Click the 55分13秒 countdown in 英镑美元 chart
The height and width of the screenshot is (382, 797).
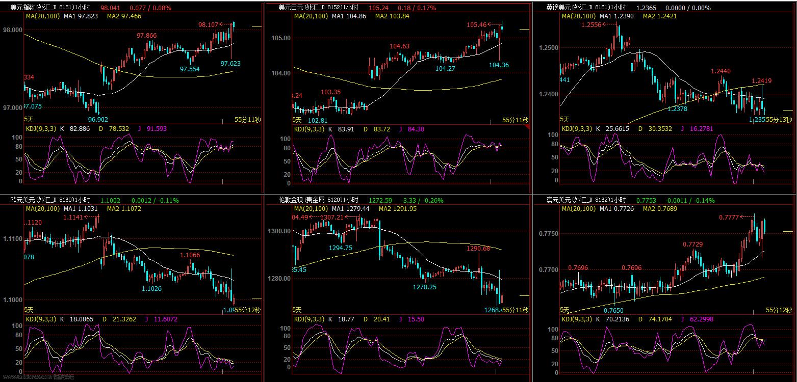click(x=780, y=119)
